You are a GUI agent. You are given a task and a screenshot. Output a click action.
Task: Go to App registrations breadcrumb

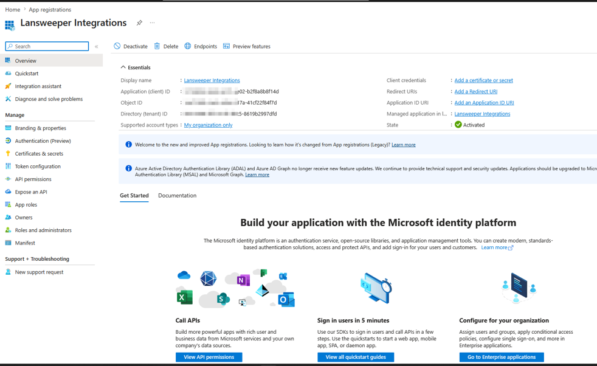(50, 10)
